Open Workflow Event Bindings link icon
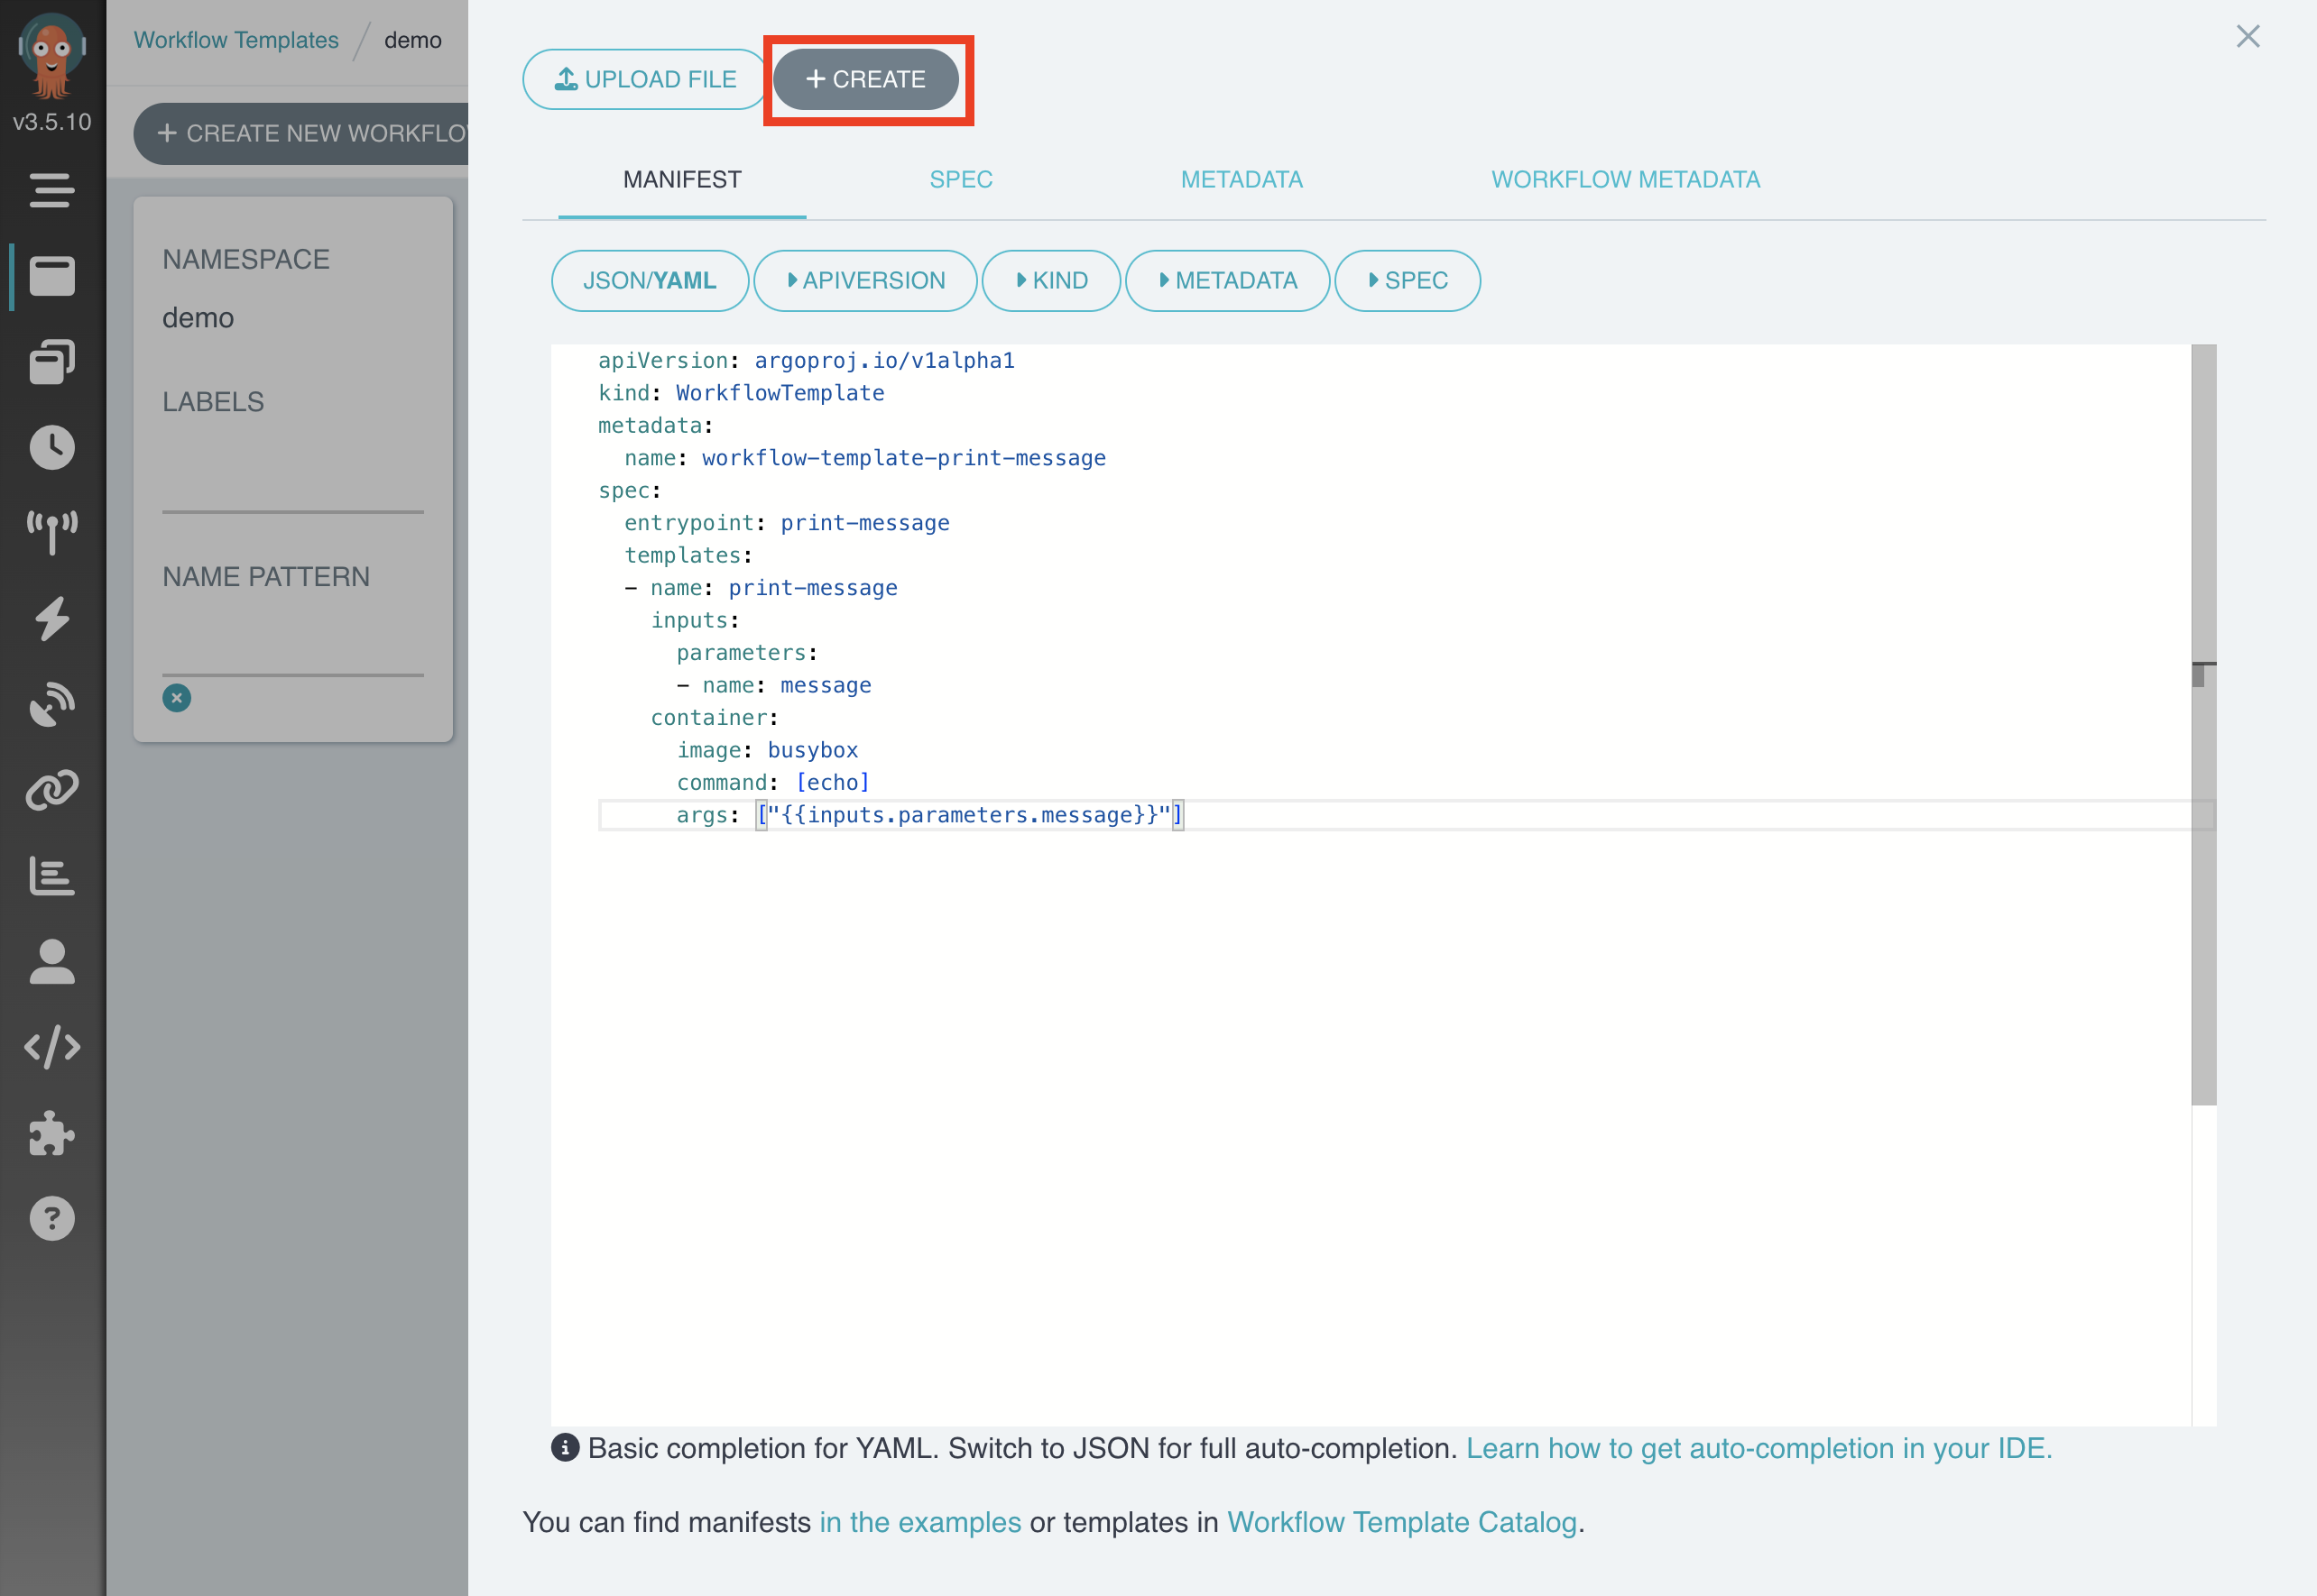This screenshot has height=1596, width=2317. (51, 790)
